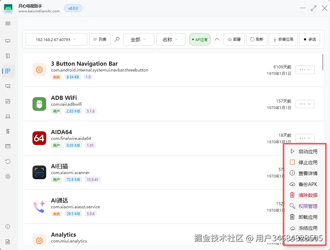Choose 清除数据 from the context menu
330x250 pixels.
[x=304, y=195]
